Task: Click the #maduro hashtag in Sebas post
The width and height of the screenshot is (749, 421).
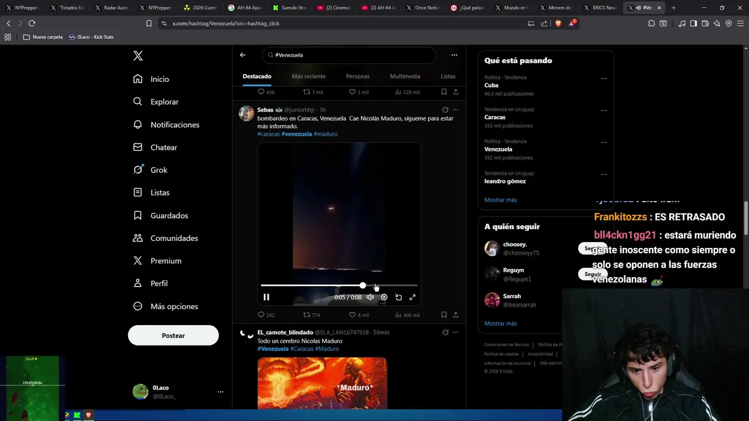Action: click(x=325, y=134)
